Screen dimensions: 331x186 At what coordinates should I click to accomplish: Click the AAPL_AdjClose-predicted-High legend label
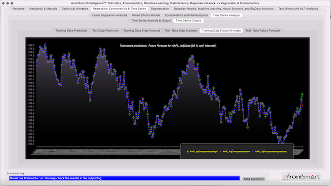(x=203, y=151)
